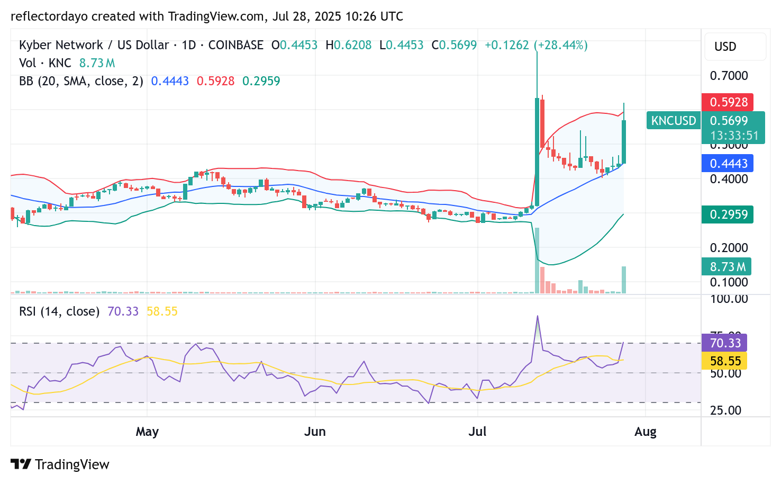781x483 pixels.
Task: Select the open value O0.4453
Action: (294, 45)
